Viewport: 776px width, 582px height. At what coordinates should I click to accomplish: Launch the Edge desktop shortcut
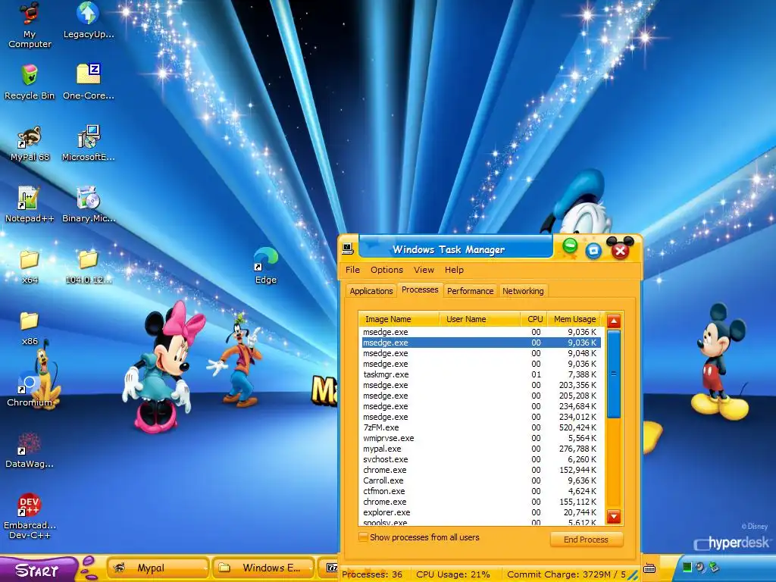(x=266, y=266)
